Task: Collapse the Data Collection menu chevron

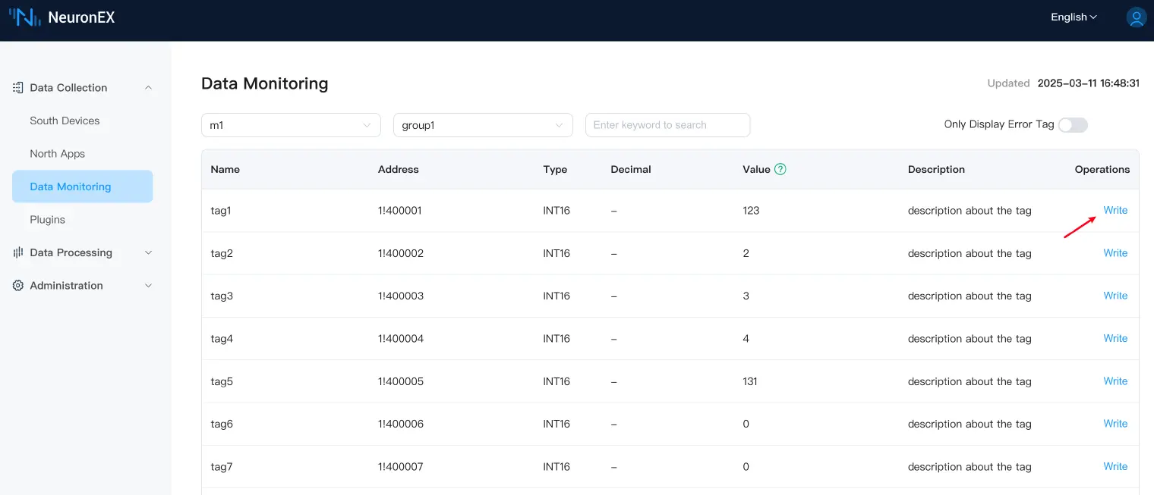Action: coord(148,88)
